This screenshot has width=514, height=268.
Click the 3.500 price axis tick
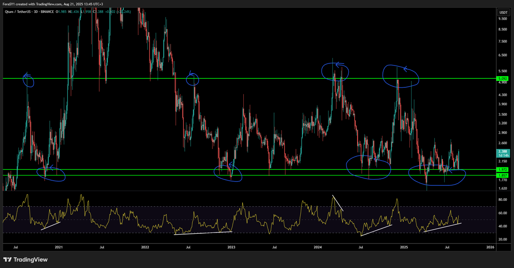click(x=502, y=114)
